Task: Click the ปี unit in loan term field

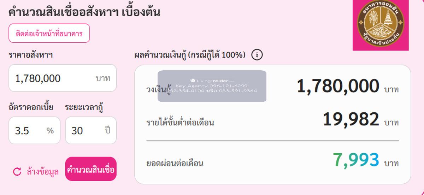Action: (x=107, y=131)
